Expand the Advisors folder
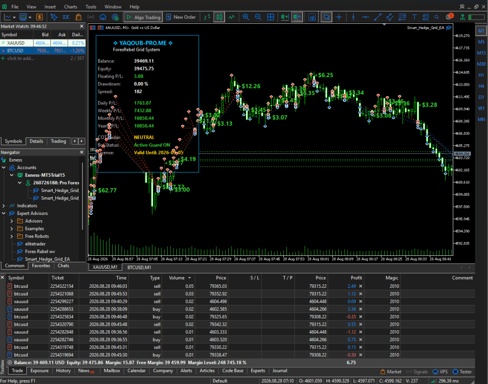The height and width of the screenshot is (384, 488). [11, 221]
